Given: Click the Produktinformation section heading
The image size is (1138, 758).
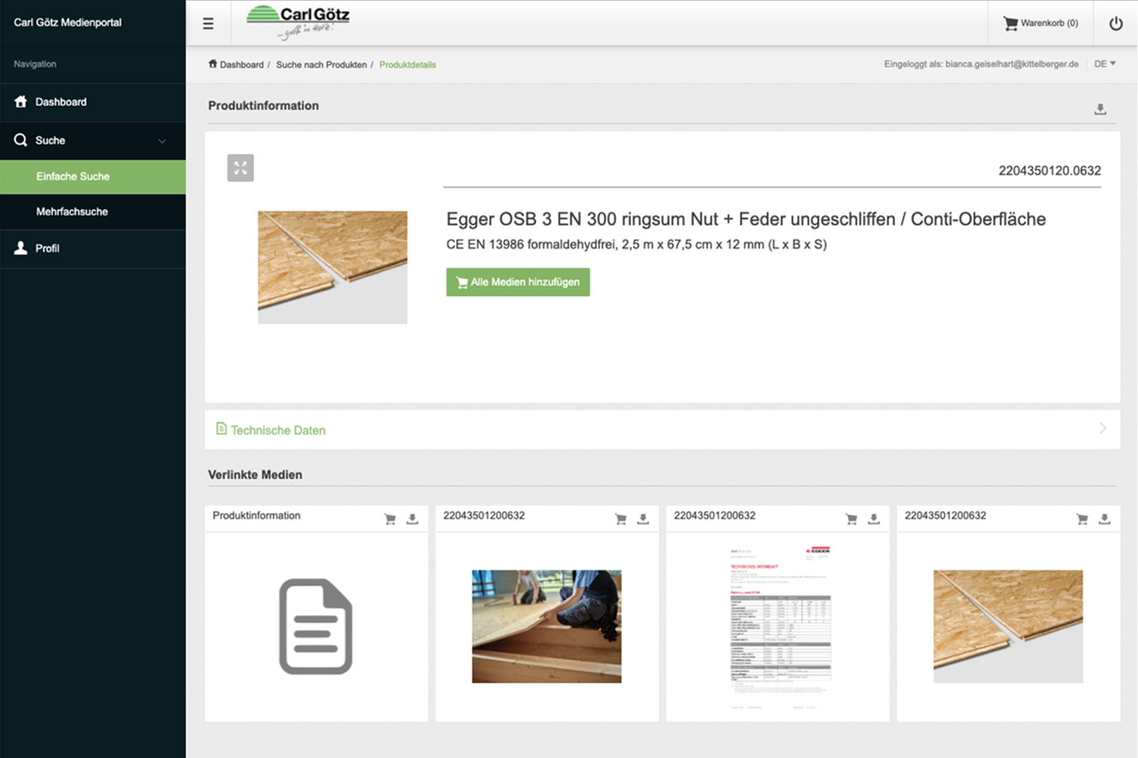Looking at the screenshot, I should [263, 106].
